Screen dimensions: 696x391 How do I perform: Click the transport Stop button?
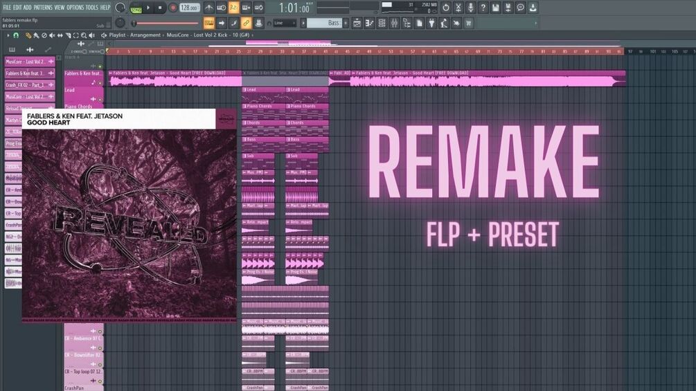pyautogui.click(x=160, y=8)
